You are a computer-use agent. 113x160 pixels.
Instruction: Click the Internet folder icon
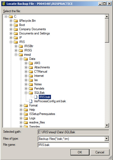(31, 76)
